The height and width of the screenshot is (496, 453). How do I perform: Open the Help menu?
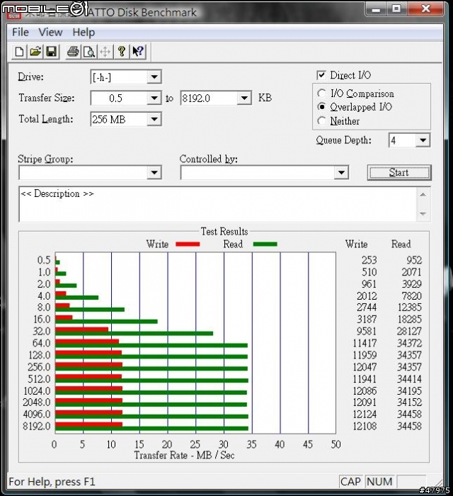tap(84, 33)
